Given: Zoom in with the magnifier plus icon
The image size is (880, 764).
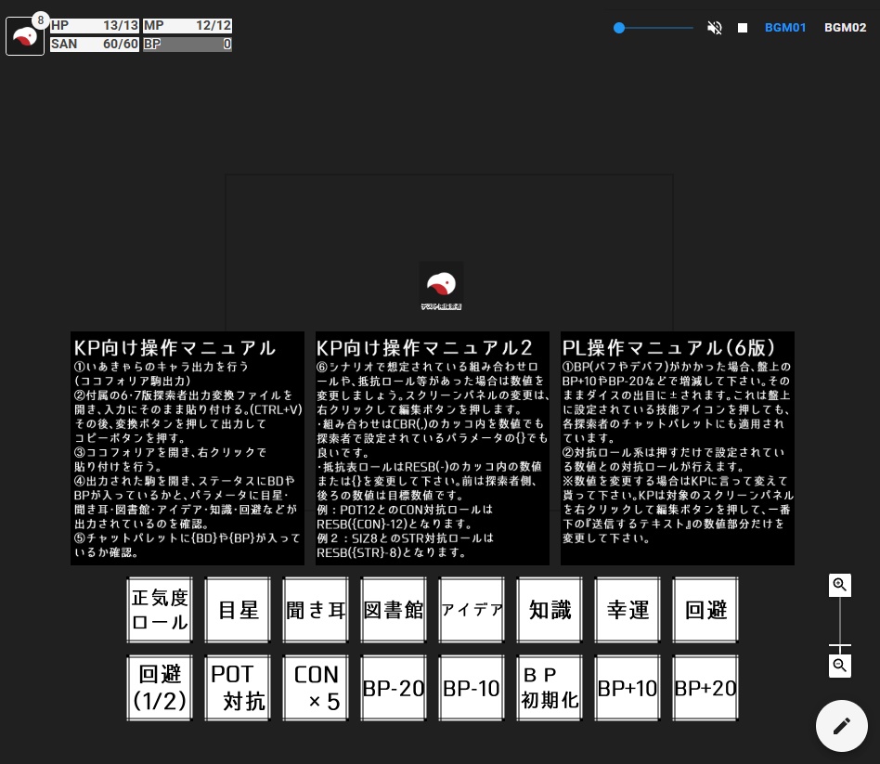Looking at the screenshot, I should click(839, 585).
